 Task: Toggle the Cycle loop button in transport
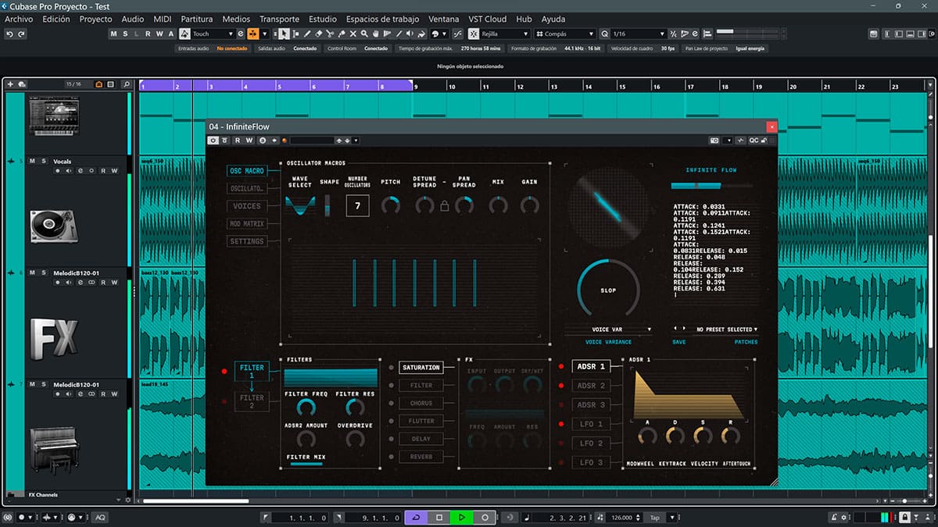point(416,518)
